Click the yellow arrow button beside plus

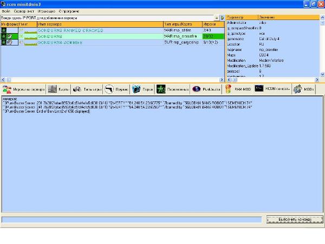click(x=222, y=18)
